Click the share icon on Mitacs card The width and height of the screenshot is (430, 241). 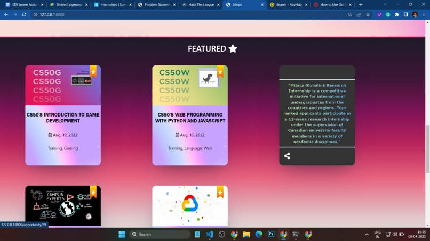point(287,156)
